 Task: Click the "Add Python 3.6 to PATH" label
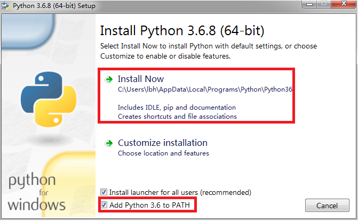click(x=149, y=205)
